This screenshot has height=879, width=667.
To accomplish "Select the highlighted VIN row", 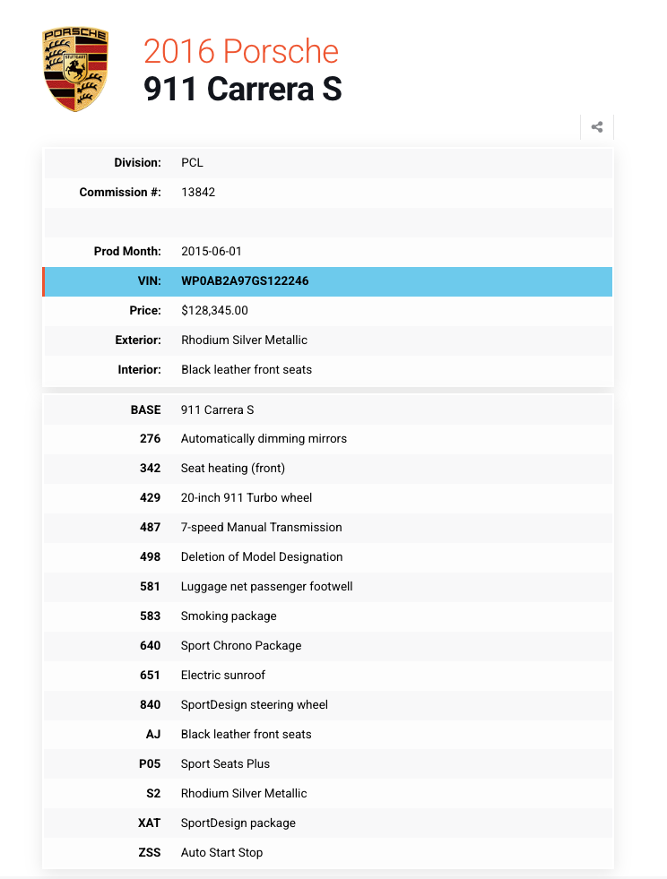I will pos(327,280).
